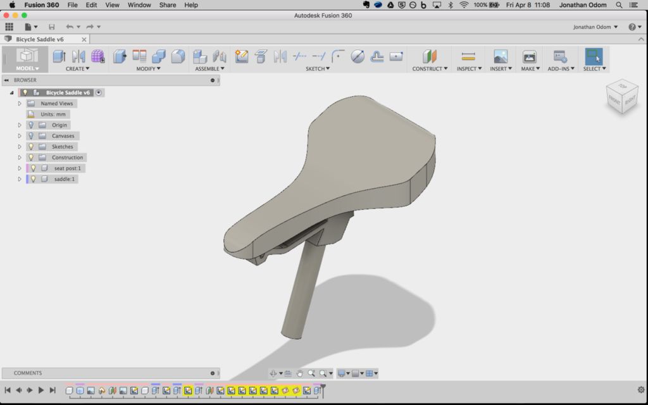The image size is (648, 405).
Task: Hide the seat post:1 component via lightbulb
Action: (x=34, y=168)
